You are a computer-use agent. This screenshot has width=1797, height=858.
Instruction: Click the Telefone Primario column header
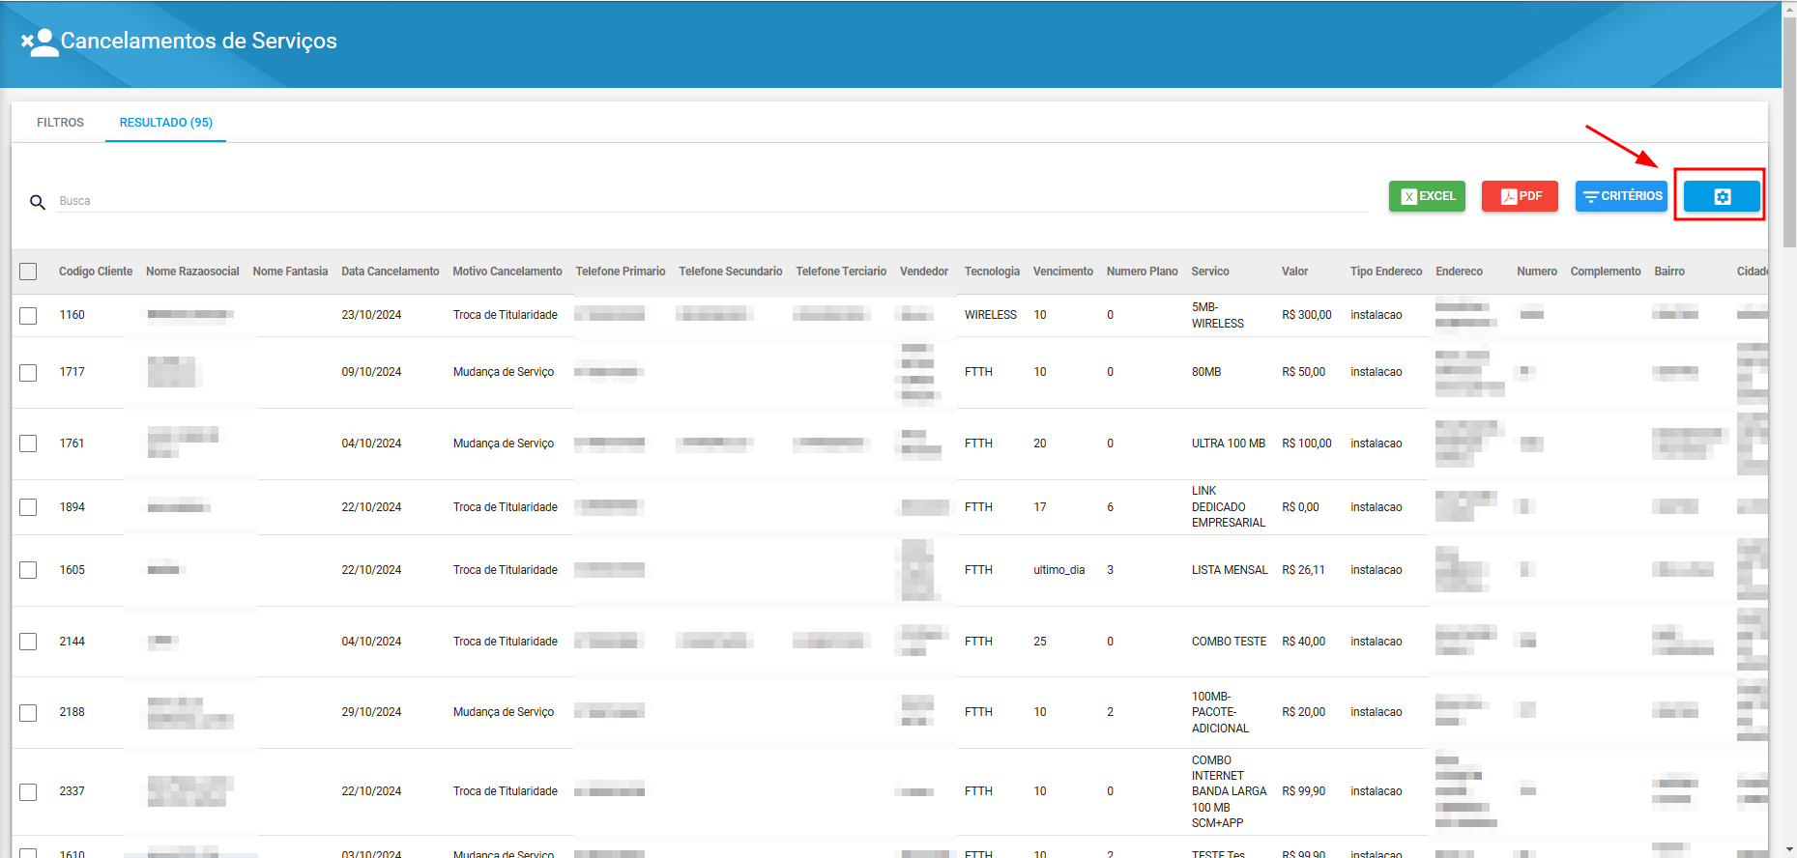tap(621, 272)
